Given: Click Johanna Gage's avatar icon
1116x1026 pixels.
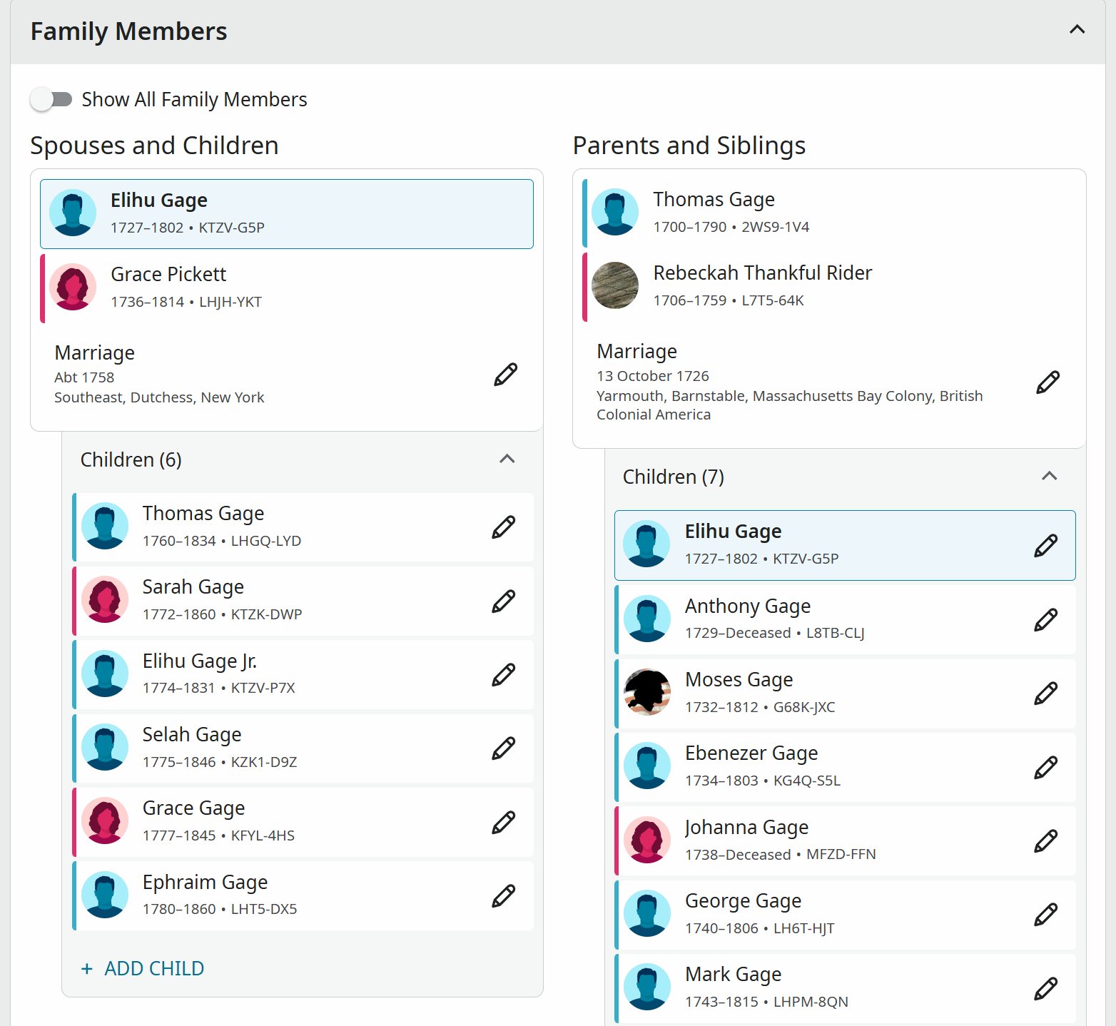Looking at the screenshot, I should tap(647, 840).
